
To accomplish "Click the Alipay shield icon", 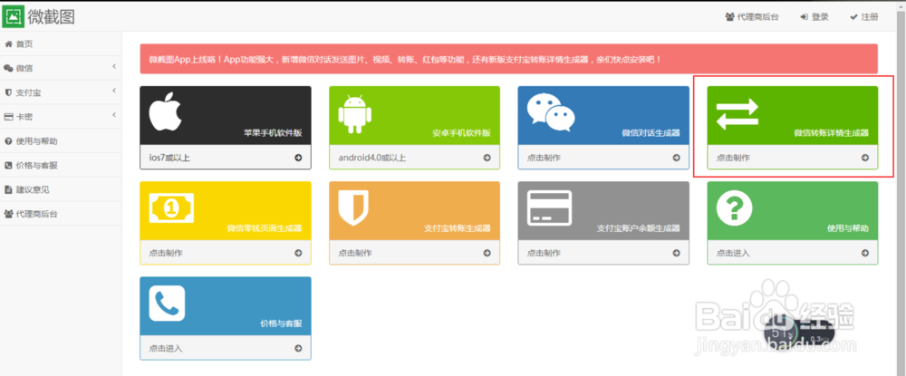I will click(353, 207).
